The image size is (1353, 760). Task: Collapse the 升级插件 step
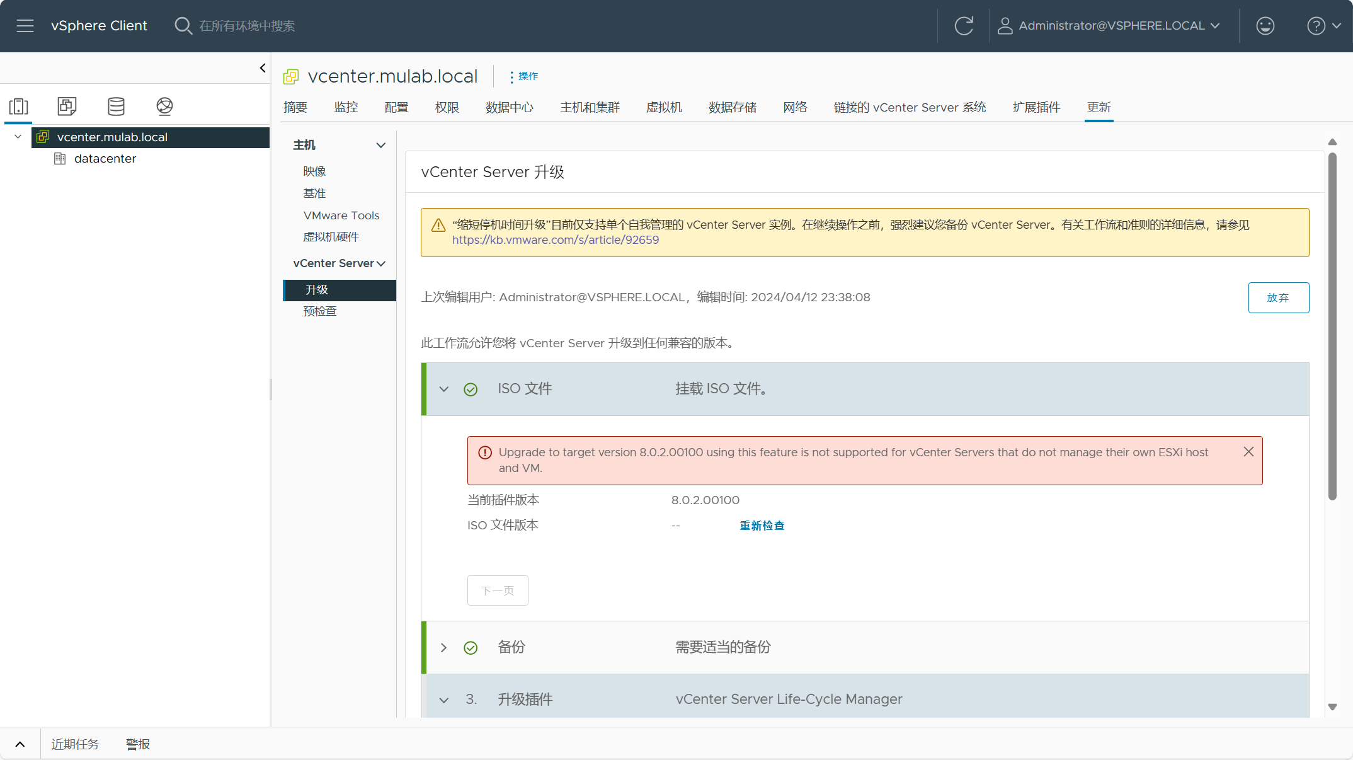tap(444, 700)
